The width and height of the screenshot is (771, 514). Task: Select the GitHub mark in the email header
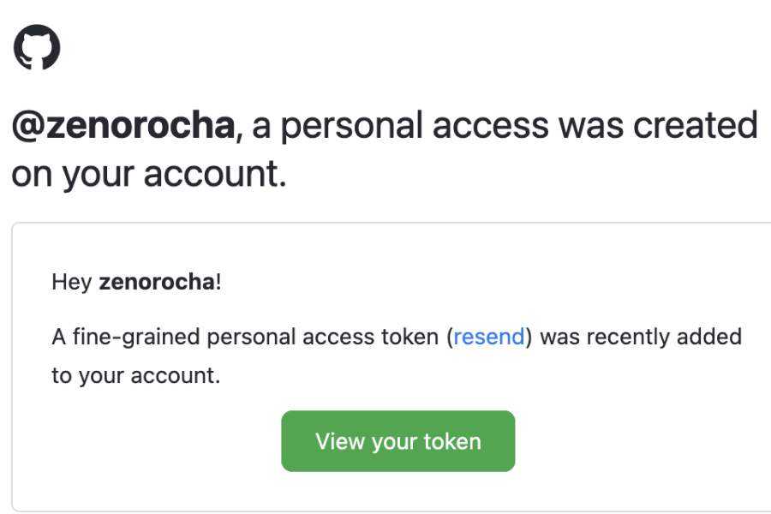pyautogui.click(x=38, y=45)
